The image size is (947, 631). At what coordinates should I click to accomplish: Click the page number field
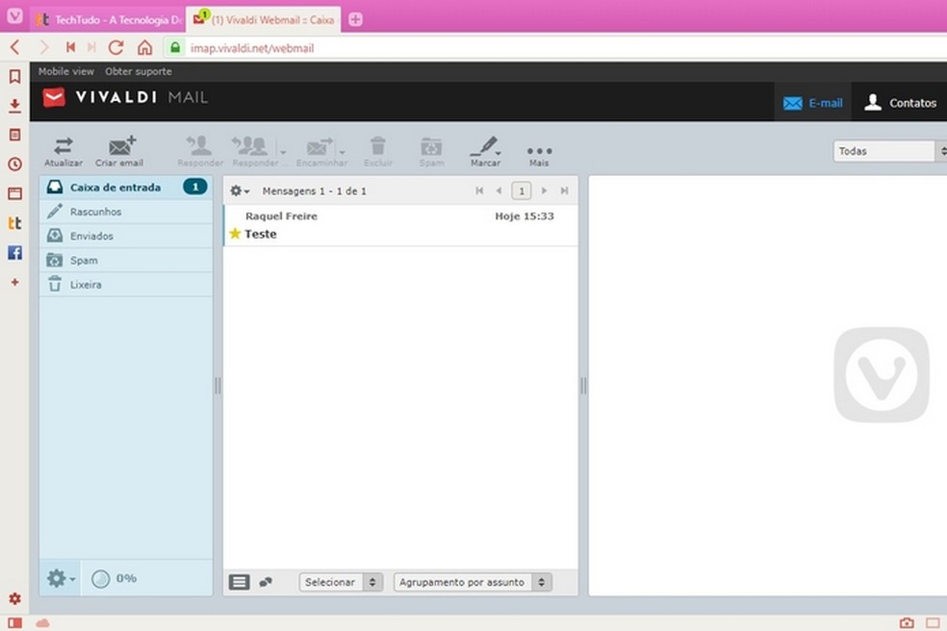click(x=522, y=190)
